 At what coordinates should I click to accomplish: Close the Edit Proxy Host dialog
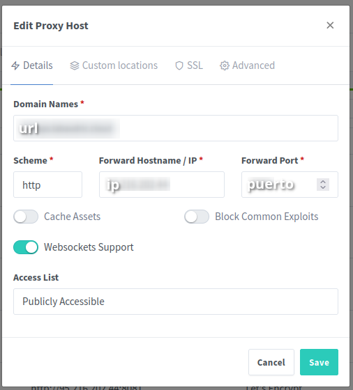(x=330, y=25)
